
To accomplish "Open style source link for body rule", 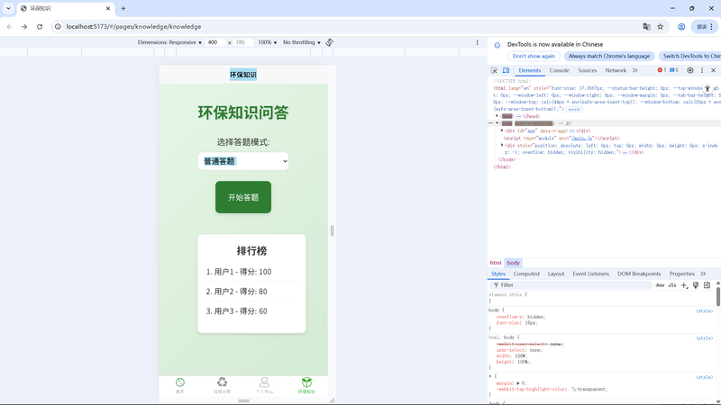I will pyautogui.click(x=704, y=310).
